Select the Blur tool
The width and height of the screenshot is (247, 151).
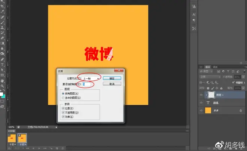[x=2, y=49]
